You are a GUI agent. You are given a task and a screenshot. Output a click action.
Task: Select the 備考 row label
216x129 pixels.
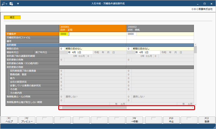tap(32, 41)
